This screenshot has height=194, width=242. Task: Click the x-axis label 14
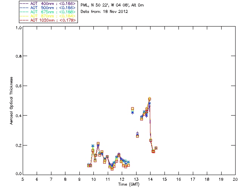point(150,179)
